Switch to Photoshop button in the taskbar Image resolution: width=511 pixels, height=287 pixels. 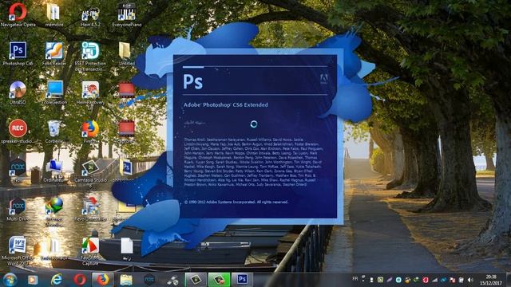242,280
